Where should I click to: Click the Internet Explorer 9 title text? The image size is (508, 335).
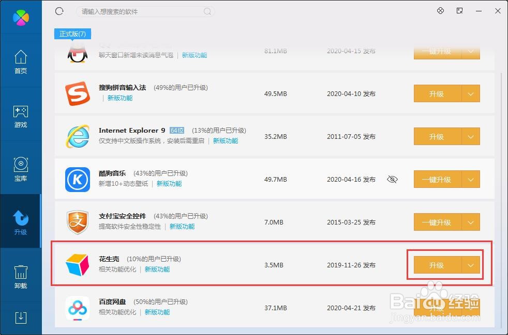[132, 130]
